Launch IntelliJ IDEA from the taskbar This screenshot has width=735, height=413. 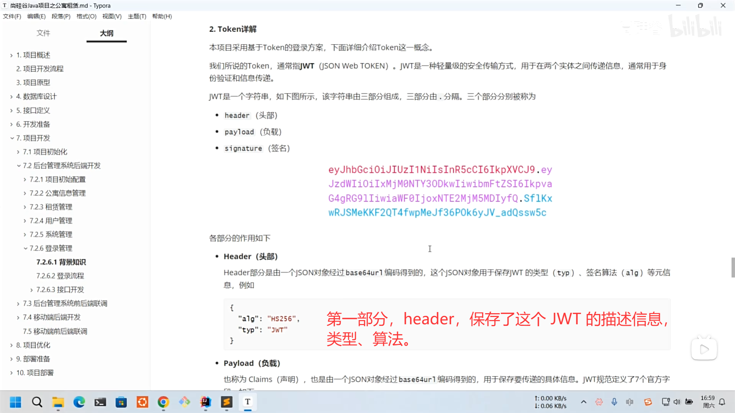(206, 402)
